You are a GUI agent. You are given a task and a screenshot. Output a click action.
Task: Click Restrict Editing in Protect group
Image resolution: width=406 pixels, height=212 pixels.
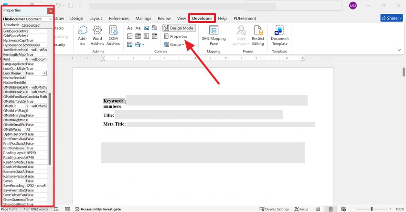258,35
